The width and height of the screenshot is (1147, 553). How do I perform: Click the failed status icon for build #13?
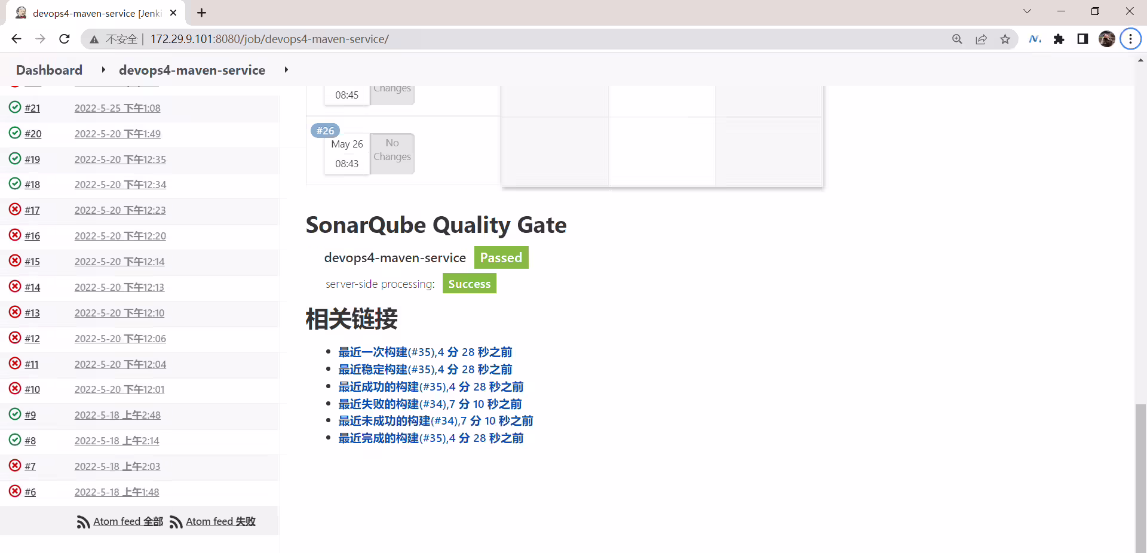[x=15, y=312]
